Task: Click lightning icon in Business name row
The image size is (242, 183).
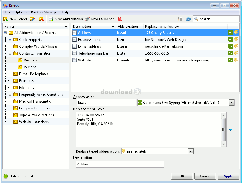Action: coord(236,40)
